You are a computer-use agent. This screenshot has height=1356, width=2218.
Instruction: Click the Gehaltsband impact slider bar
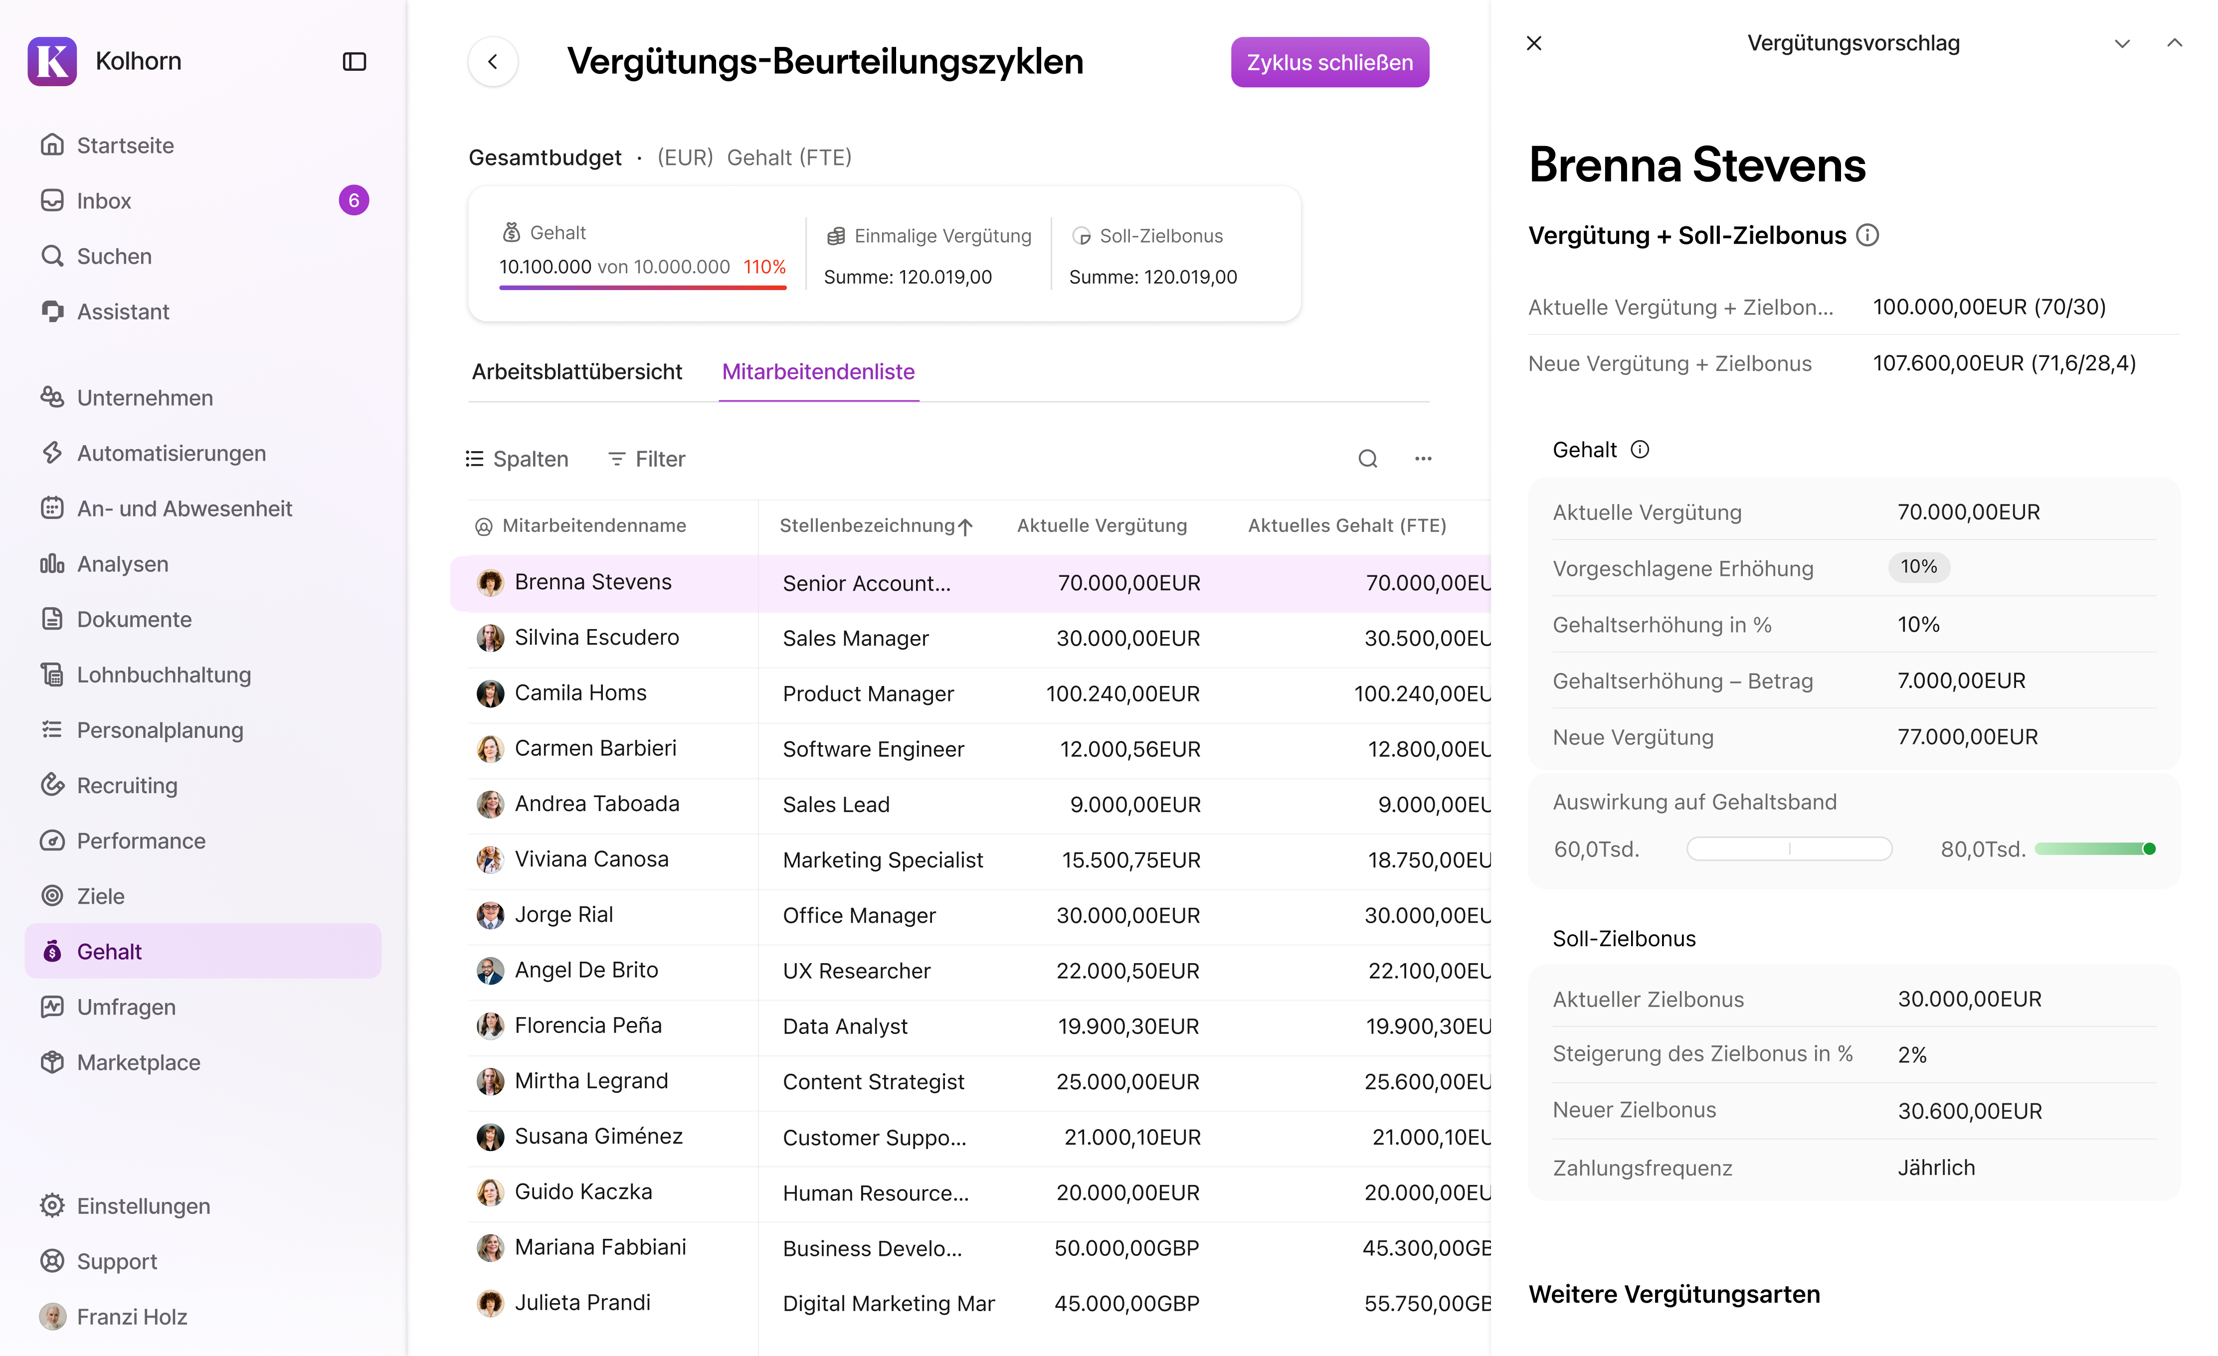coord(1789,848)
